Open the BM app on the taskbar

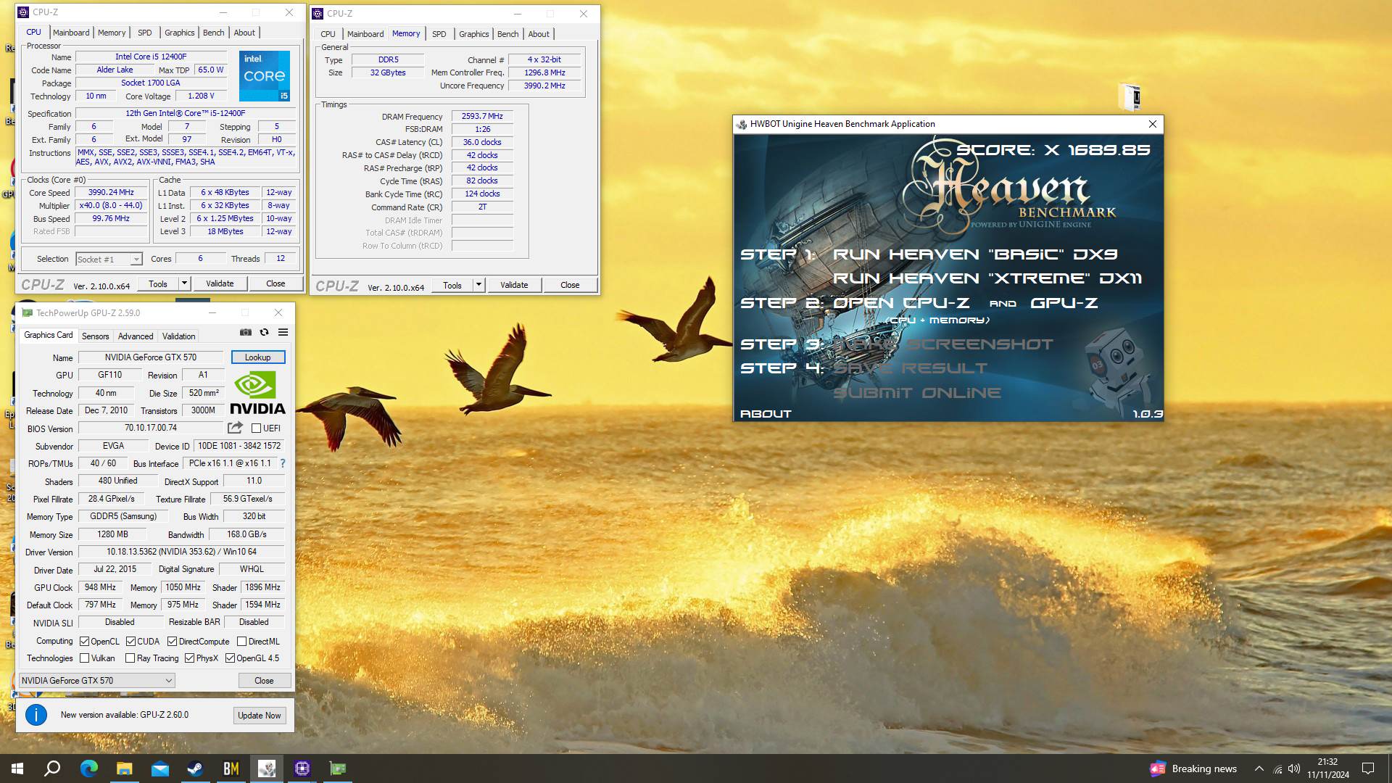click(231, 768)
